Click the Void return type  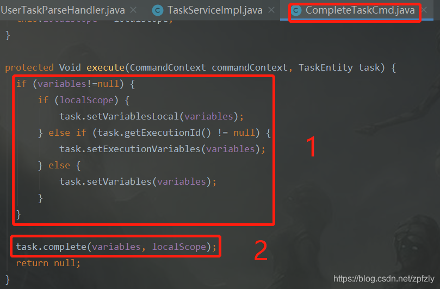point(70,67)
